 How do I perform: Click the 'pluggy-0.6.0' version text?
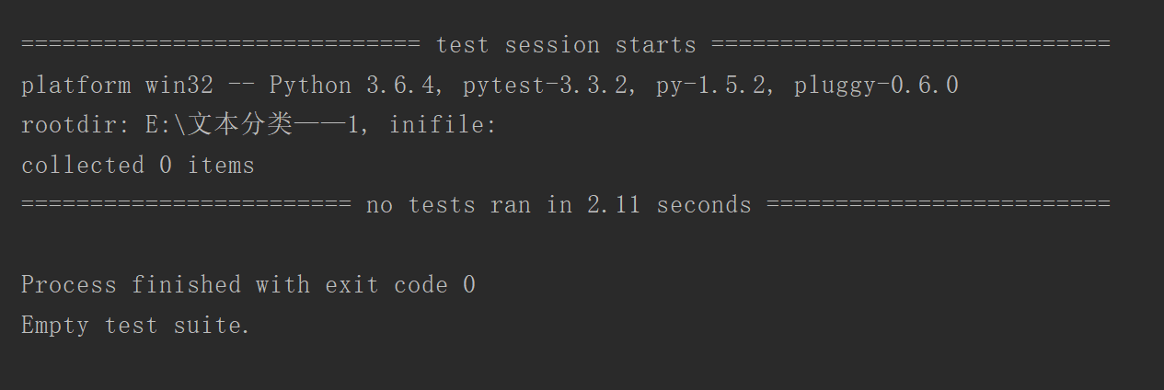pos(876,86)
